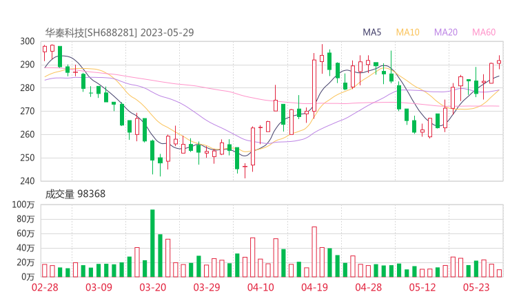Click the 04-19 date axis label

[x=314, y=287]
